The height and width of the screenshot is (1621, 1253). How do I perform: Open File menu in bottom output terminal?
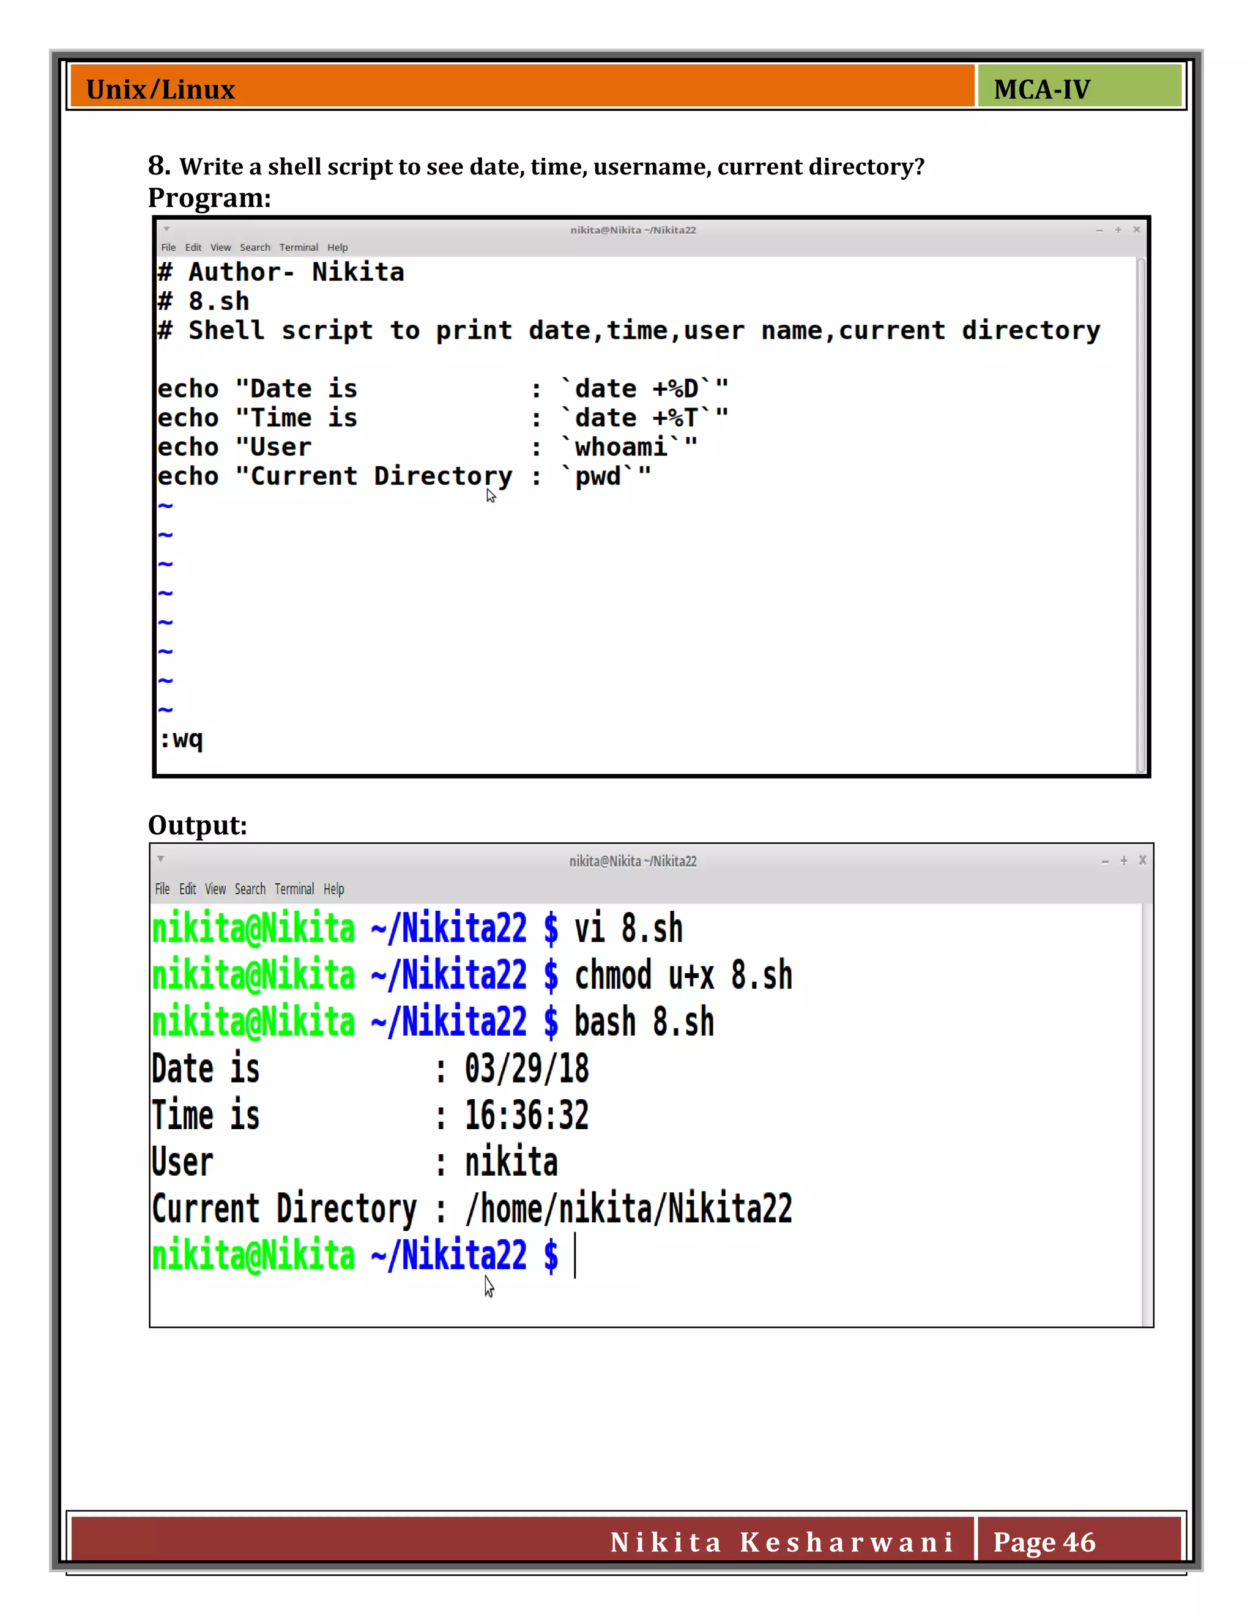coord(163,888)
